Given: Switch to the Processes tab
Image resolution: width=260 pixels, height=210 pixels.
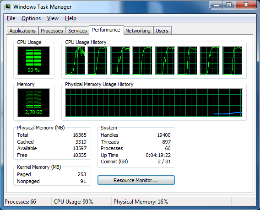Looking at the screenshot, I should [52, 31].
